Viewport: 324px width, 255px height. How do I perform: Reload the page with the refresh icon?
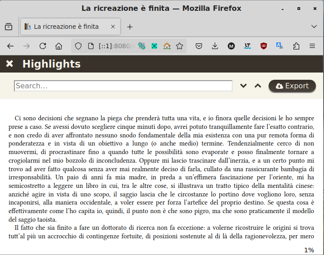click(43, 46)
